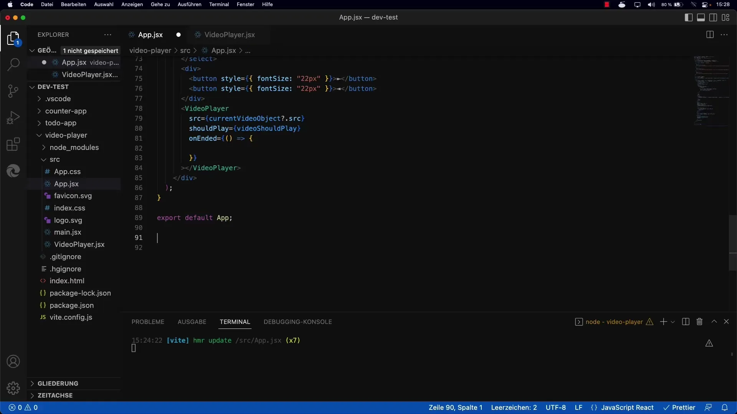737x414 pixels.
Task: Open the Anzeigen menu
Action: click(132, 5)
